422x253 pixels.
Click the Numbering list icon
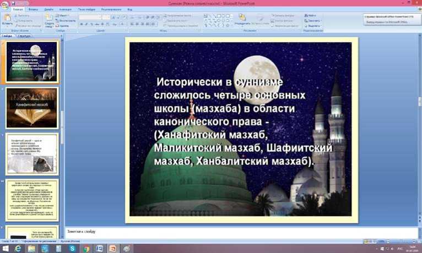coord(139,18)
